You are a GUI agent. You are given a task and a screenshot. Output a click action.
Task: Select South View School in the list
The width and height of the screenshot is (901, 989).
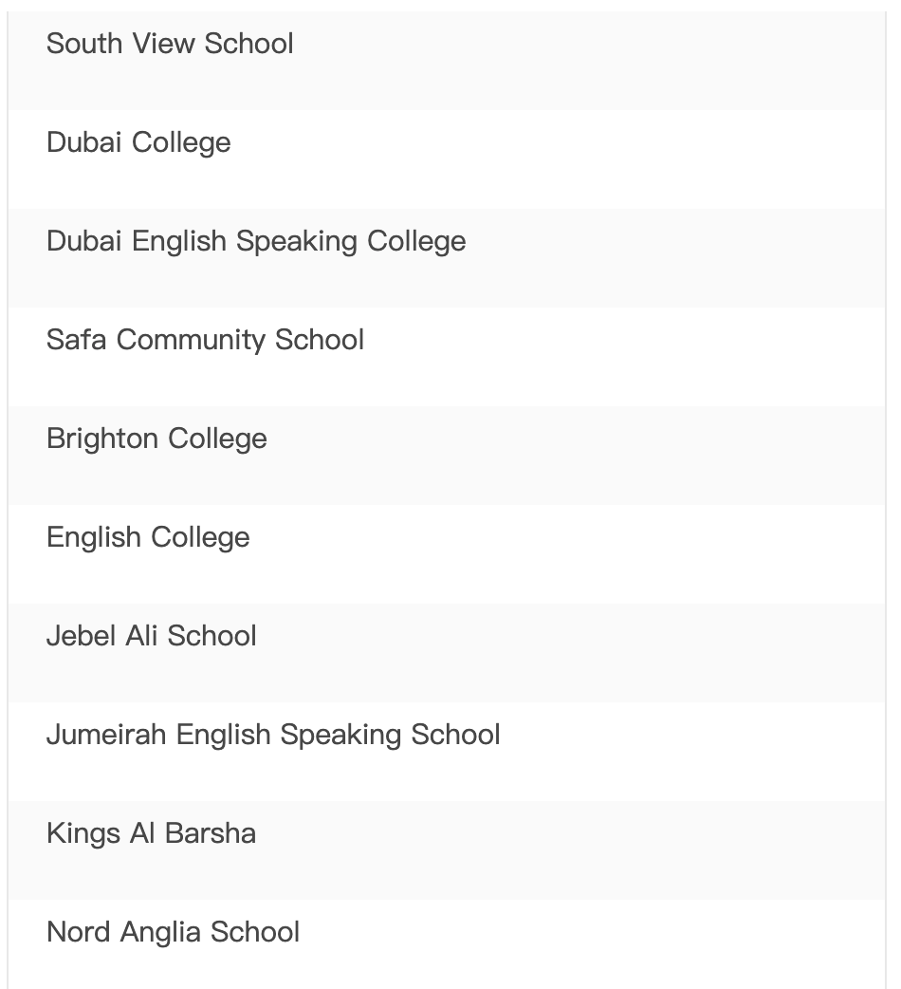tap(170, 44)
